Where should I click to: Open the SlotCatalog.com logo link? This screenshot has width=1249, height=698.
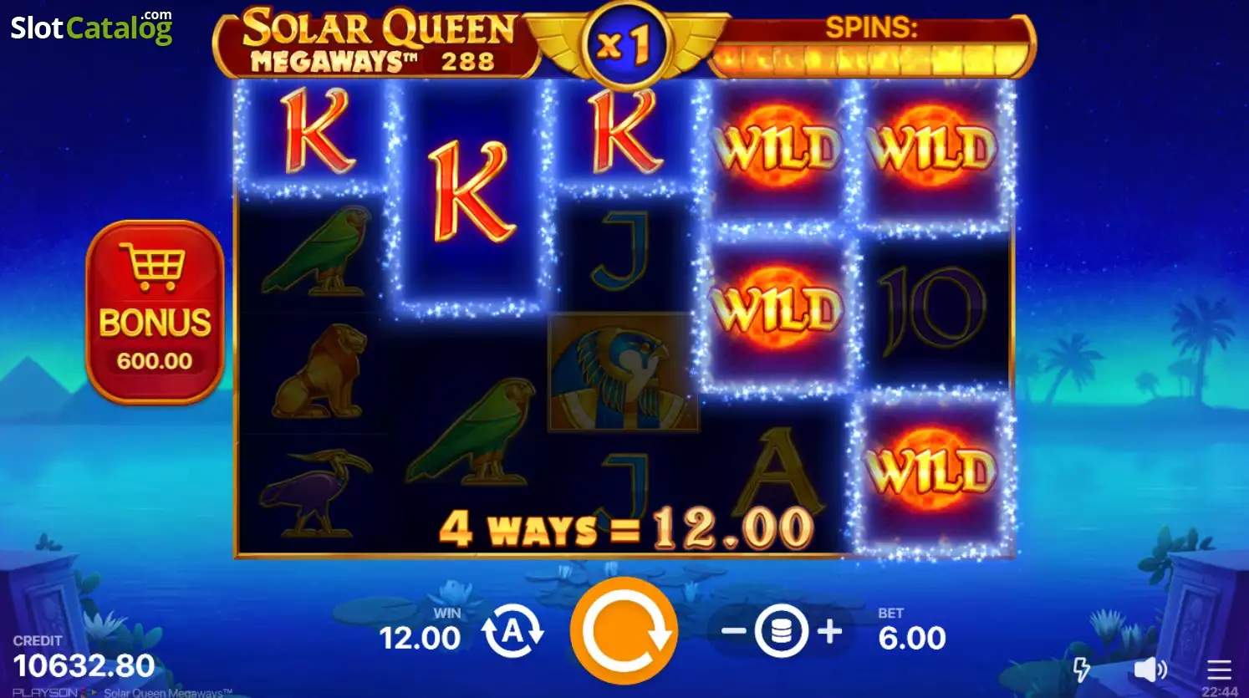[91, 27]
